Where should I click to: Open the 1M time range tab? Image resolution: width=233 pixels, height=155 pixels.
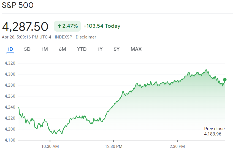pyautogui.click(x=45, y=49)
